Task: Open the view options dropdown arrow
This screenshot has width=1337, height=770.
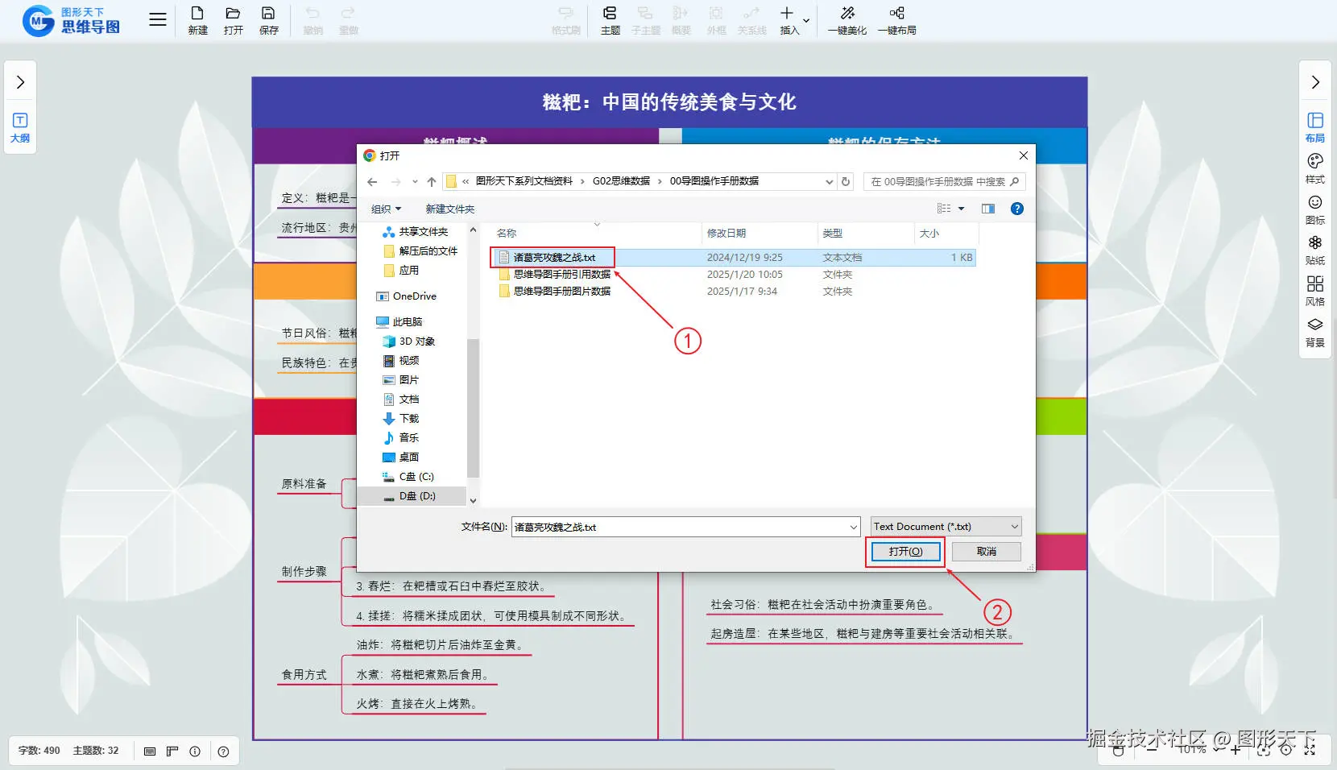Action: [961, 209]
